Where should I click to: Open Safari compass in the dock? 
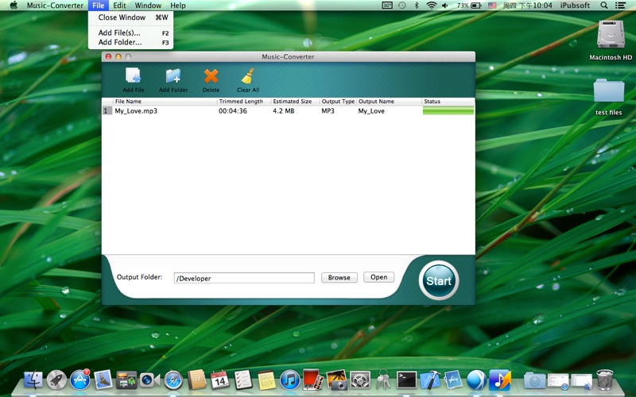(x=173, y=380)
